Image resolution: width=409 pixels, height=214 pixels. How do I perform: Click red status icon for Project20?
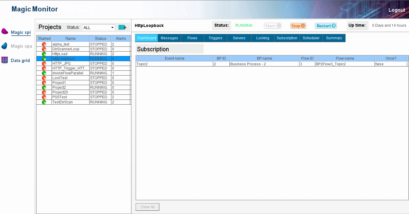(x=44, y=92)
